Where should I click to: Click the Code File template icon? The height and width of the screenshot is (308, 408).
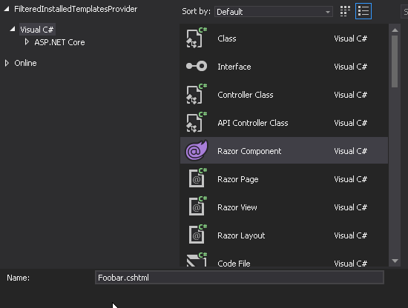click(x=197, y=259)
